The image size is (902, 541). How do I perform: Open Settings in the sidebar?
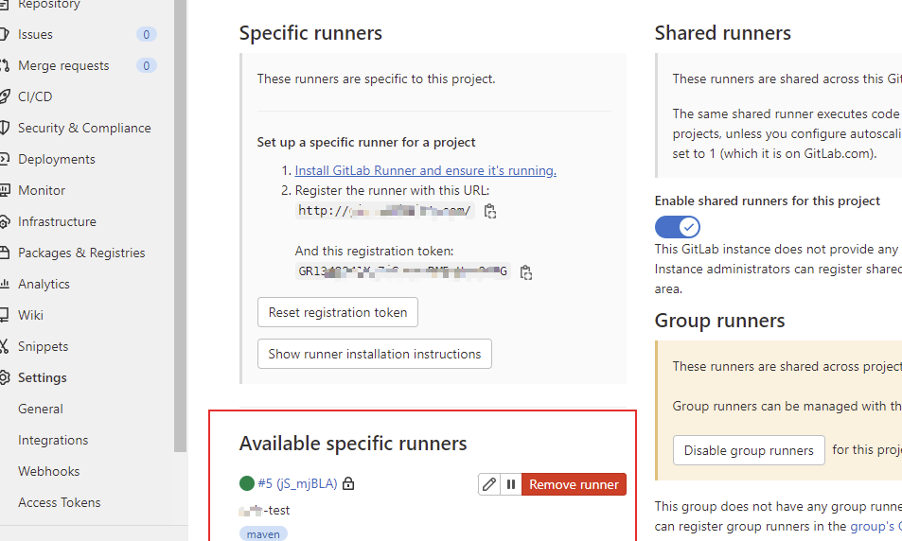click(x=42, y=377)
